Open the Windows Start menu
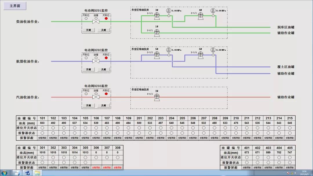 (x=5, y=173)
